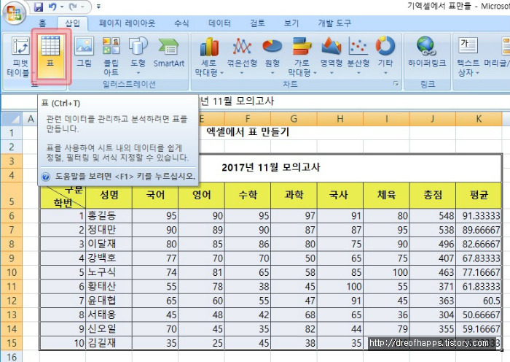
Task: Go to the Formulas (수식) tab
Action: [181, 23]
